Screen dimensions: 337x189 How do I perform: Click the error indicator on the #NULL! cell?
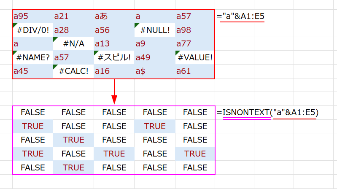click(137, 26)
